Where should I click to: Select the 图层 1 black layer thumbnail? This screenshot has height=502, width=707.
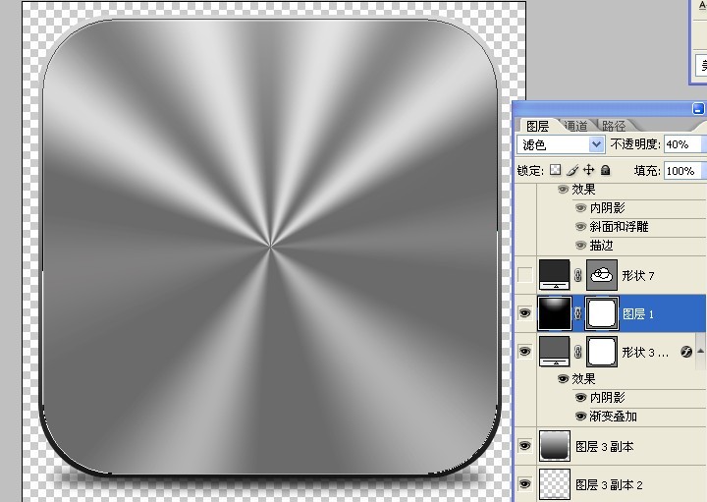coord(555,313)
